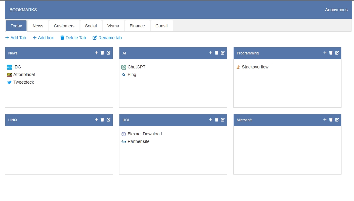The height and width of the screenshot is (201, 354).
Task: Open the Aftonbladet bookmark link
Action: point(24,75)
